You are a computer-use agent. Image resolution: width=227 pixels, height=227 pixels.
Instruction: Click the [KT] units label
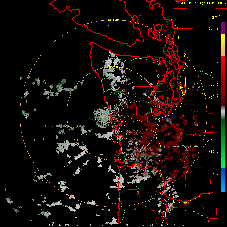coord(215,17)
